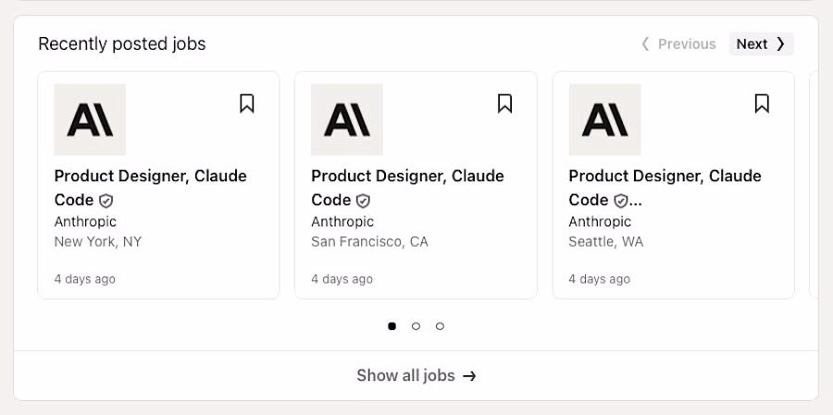The width and height of the screenshot is (833, 415).
Task: Bookmark the Seattle Product Designer job
Action: (762, 104)
